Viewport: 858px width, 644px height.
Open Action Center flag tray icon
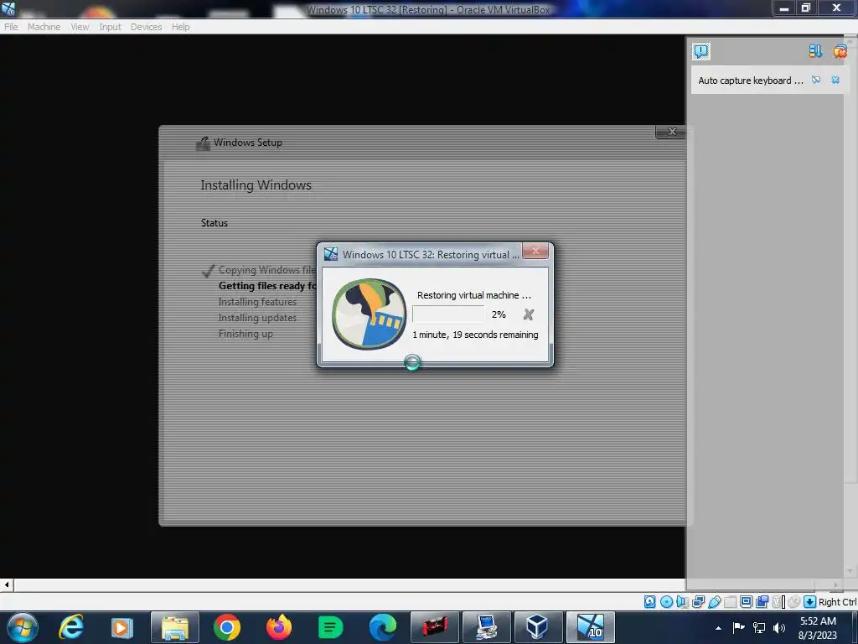tap(738, 627)
